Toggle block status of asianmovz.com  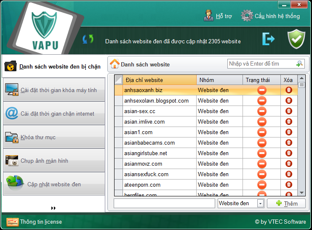(262, 164)
